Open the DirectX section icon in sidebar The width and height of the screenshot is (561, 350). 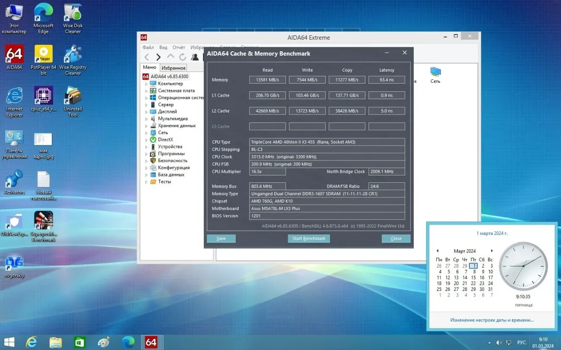pos(152,139)
